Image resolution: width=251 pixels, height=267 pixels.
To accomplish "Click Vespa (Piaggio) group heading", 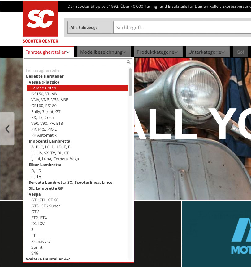I will [44, 82].
